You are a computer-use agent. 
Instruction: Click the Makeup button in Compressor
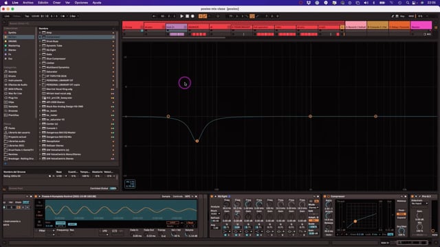coord(401,201)
